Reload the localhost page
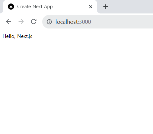The width and height of the screenshot is (153, 134). (x=34, y=22)
